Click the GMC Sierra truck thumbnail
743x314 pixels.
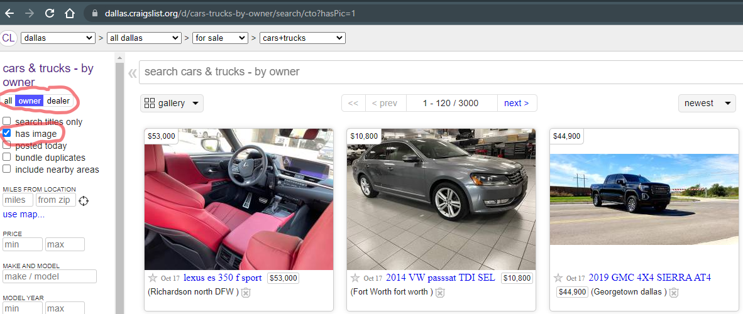pyautogui.click(x=644, y=199)
